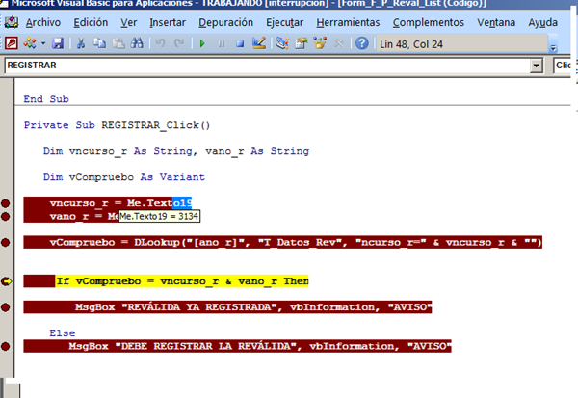The width and height of the screenshot is (578, 398).
Task: Click the selected 'o19' text in code
Action: (182, 203)
